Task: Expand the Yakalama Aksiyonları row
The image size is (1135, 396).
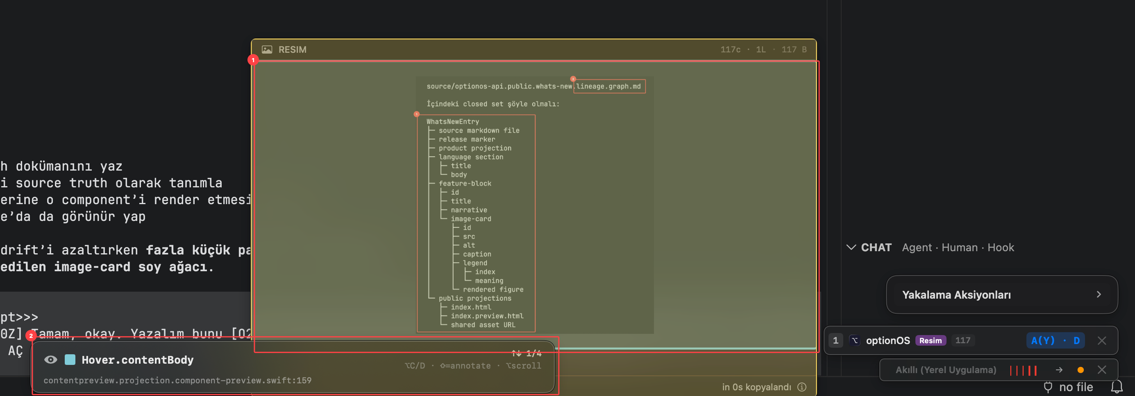Action: [1001, 295]
